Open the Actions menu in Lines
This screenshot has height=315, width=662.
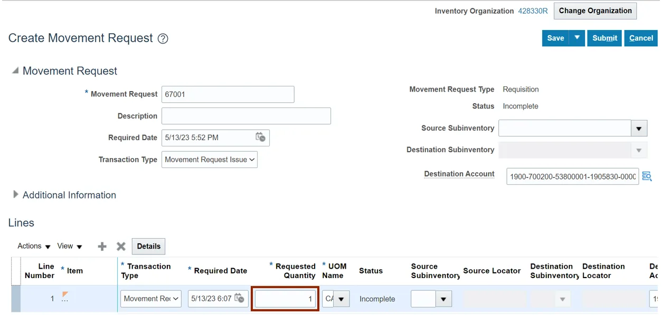[34, 246]
